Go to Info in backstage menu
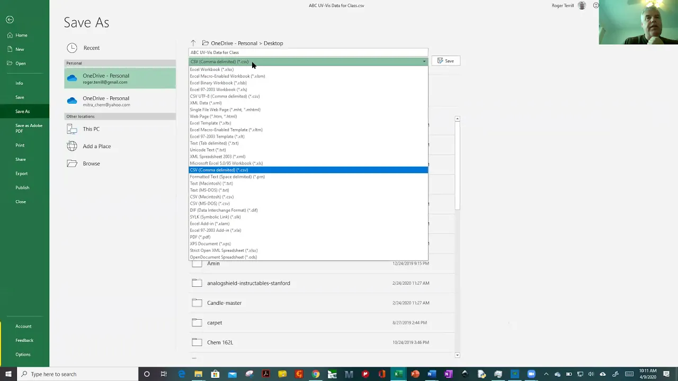Screen dimensions: 678x381 click(19, 83)
